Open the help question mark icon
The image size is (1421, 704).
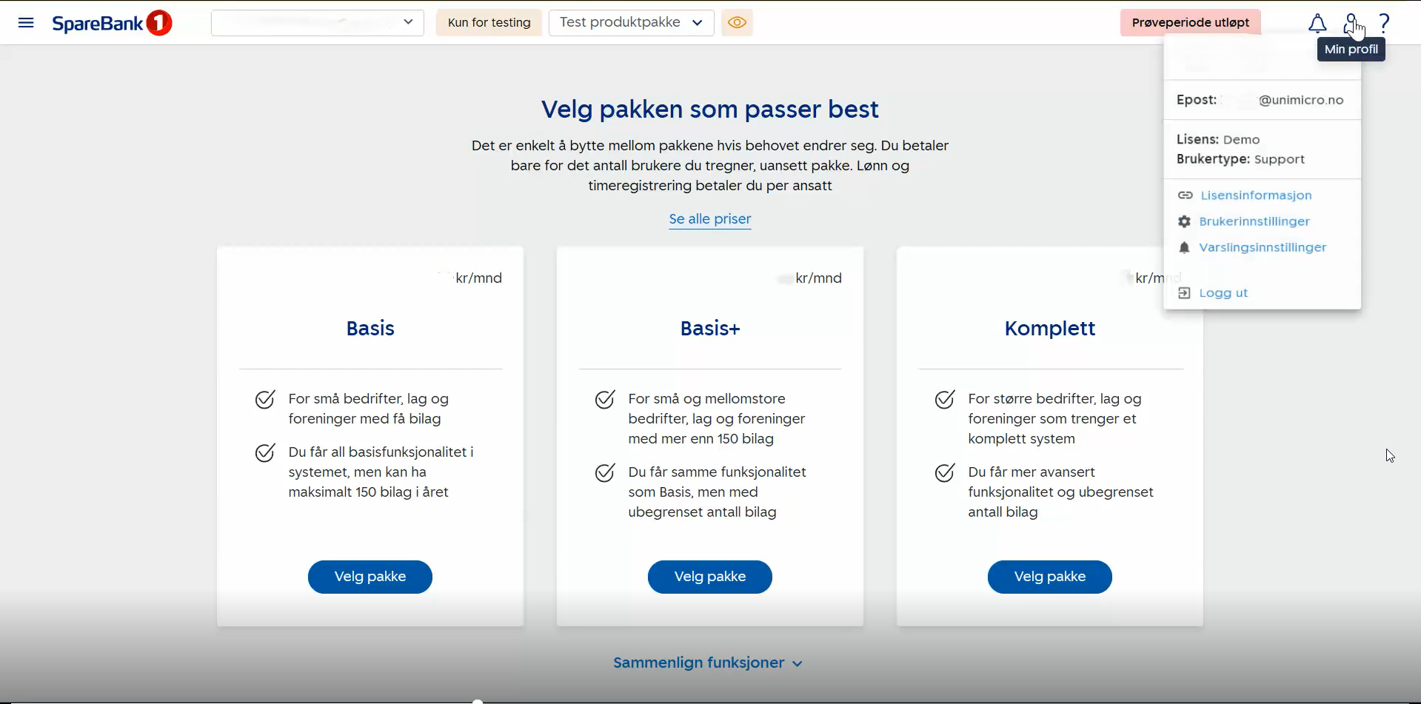1384,24
